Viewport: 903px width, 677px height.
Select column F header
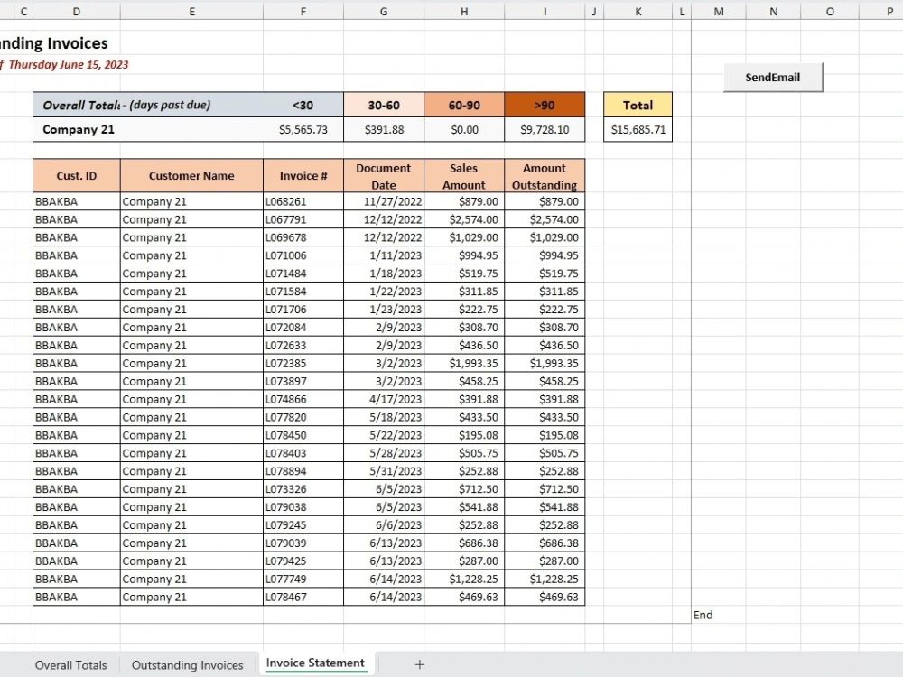tap(303, 11)
